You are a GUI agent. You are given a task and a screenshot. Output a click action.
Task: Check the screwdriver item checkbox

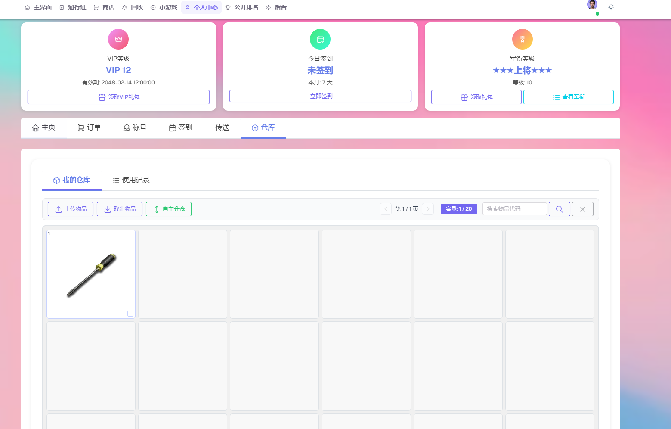[x=130, y=314]
